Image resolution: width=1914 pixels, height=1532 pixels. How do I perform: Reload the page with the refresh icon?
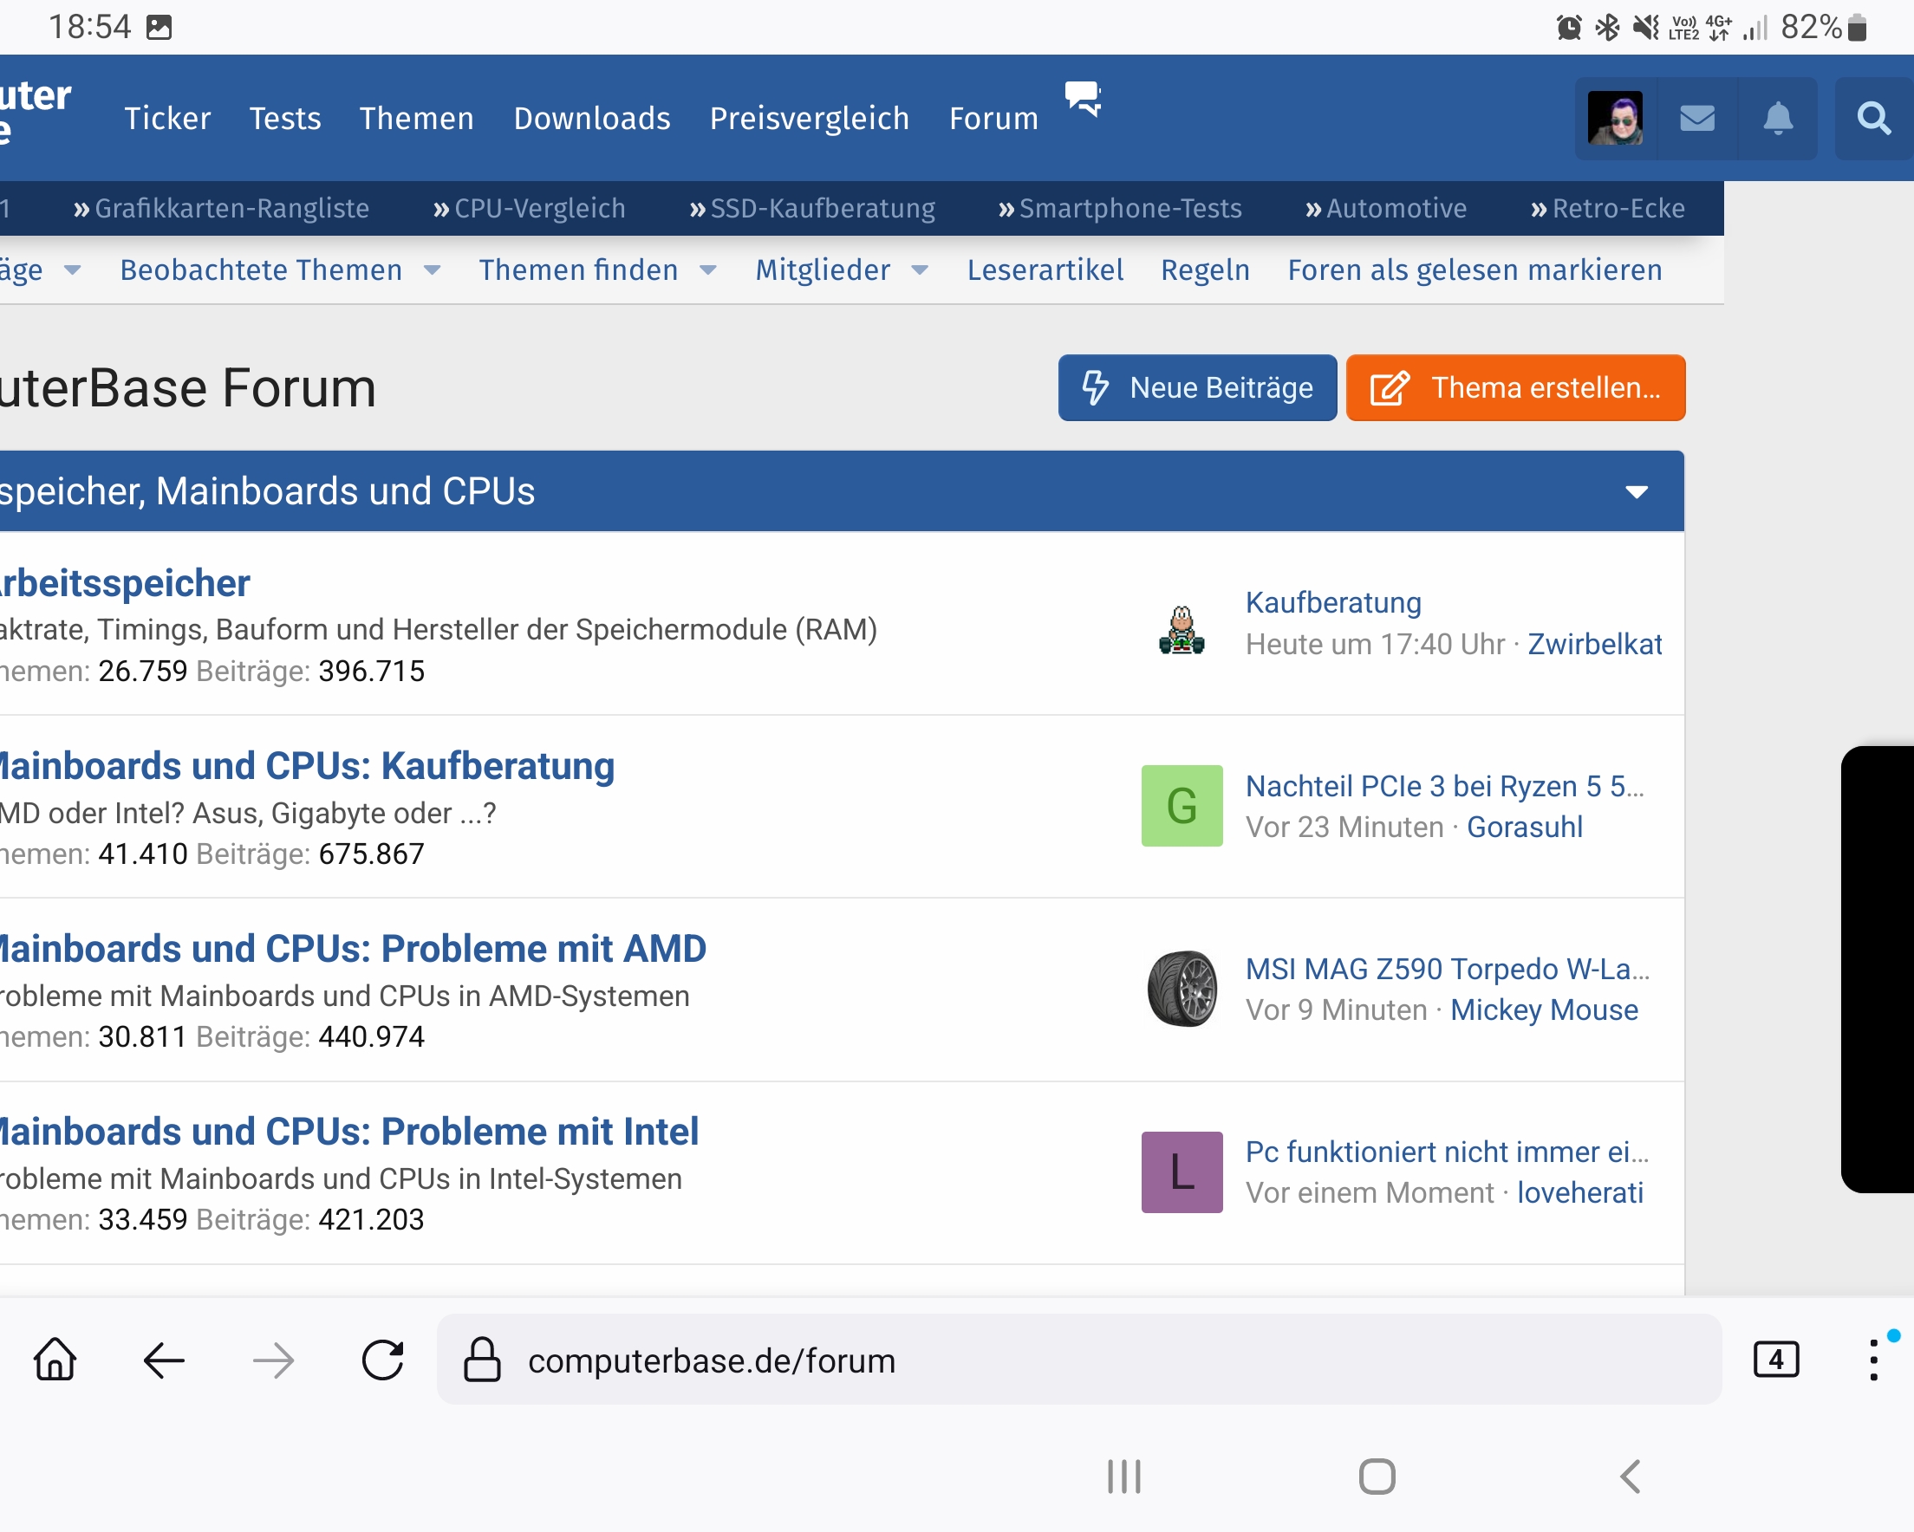pos(381,1360)
